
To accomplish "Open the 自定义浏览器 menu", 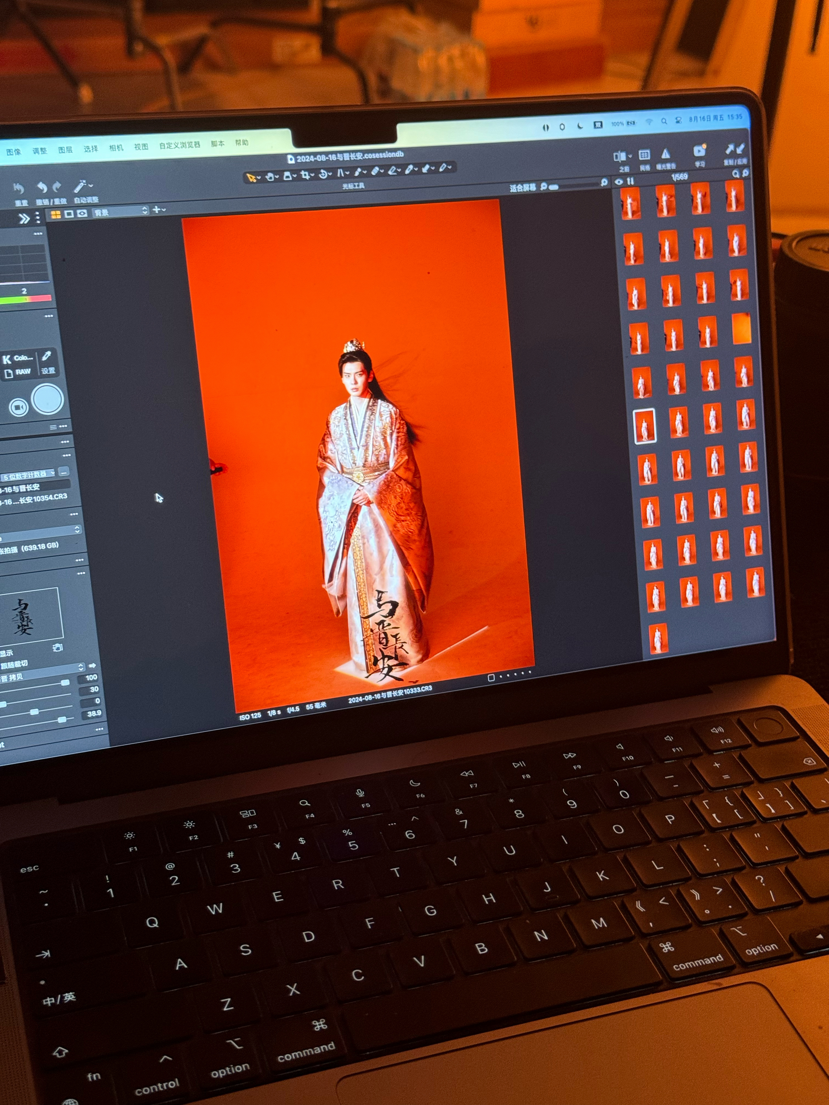I will click(x=179, y=145).
